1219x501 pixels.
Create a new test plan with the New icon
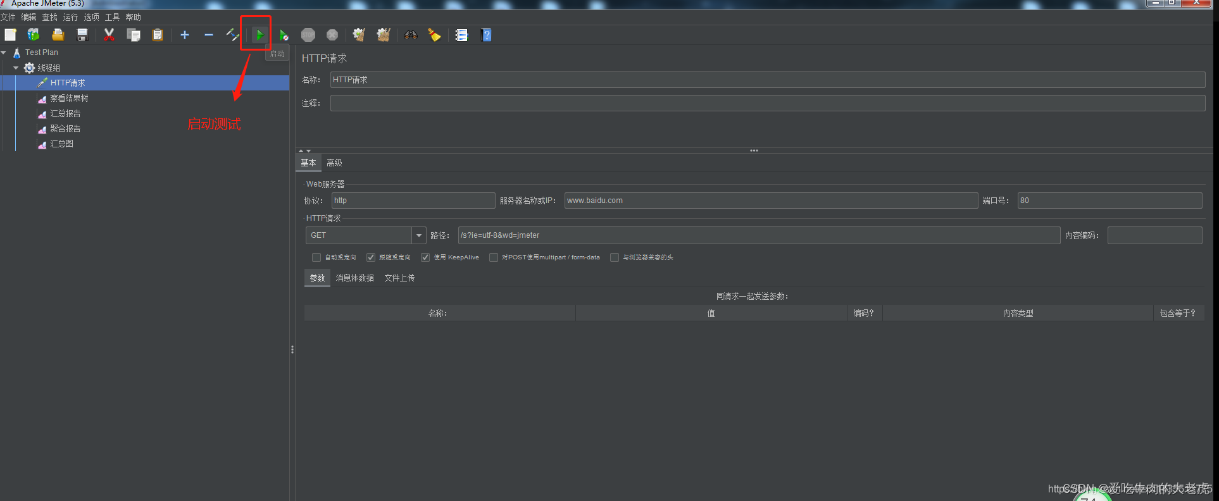pyautogui.click(x=10, y=35)
